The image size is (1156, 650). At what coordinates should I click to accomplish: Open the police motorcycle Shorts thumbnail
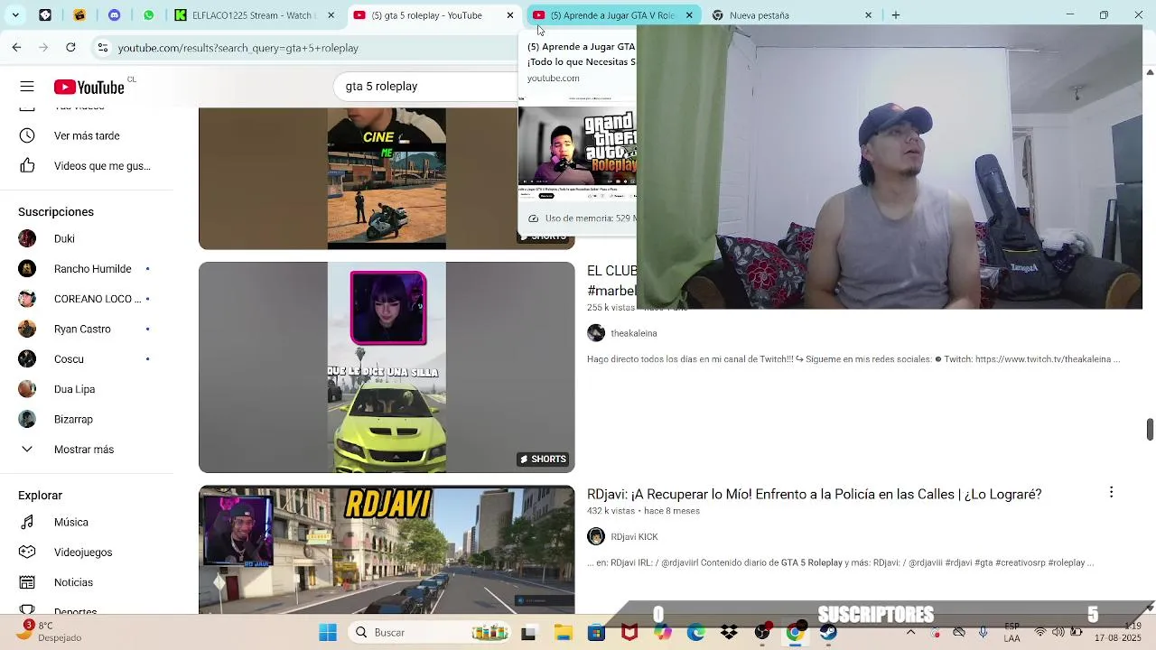pos(387,178)
